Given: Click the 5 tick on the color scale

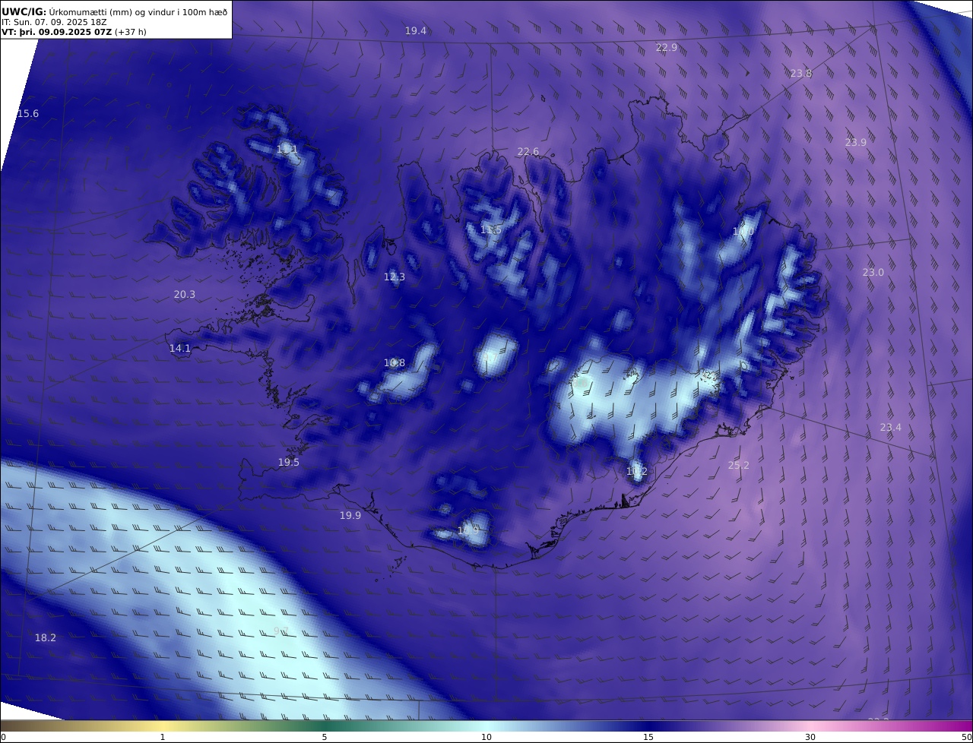Looking at the screenshot, I should (x=325, y=737).
